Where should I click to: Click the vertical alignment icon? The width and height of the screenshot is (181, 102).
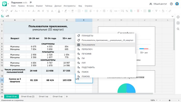(97, 11)
